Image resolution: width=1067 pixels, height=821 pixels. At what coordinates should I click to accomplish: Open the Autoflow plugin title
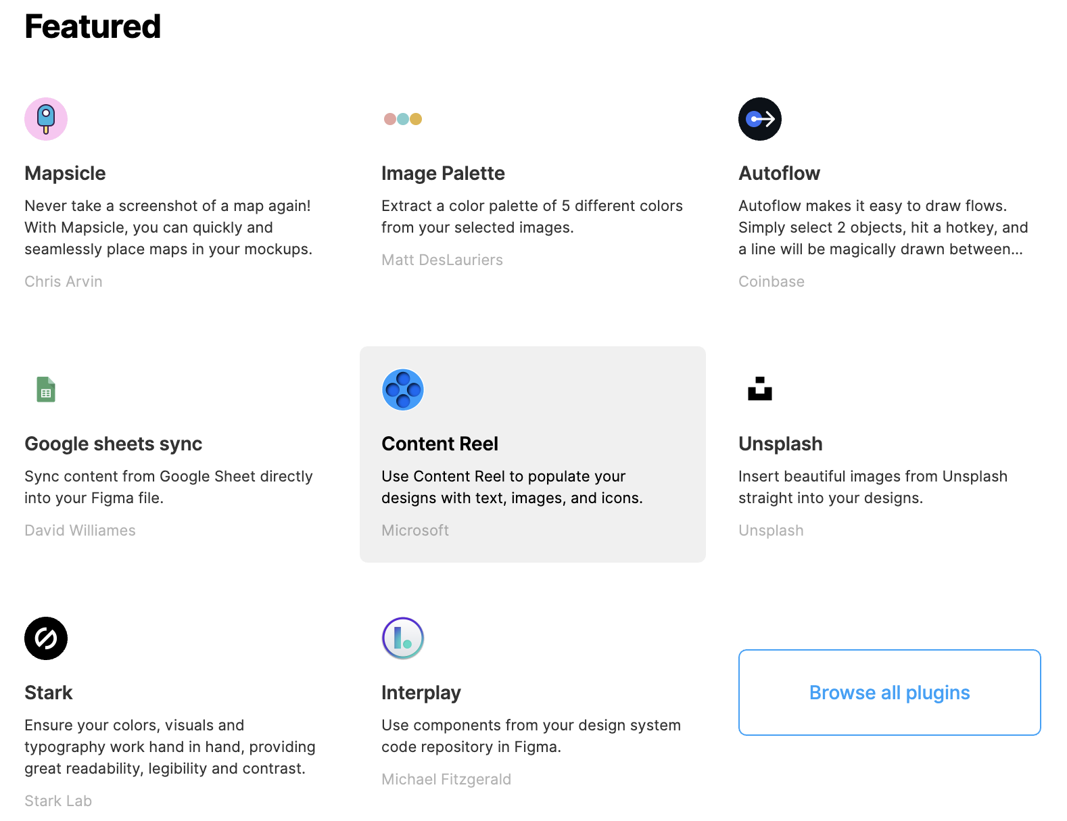779,173
